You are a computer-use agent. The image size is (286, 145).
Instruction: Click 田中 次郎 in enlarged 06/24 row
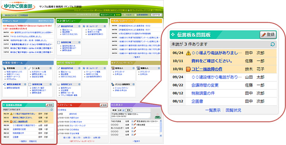pyautogui.click(x=255, y=53)
